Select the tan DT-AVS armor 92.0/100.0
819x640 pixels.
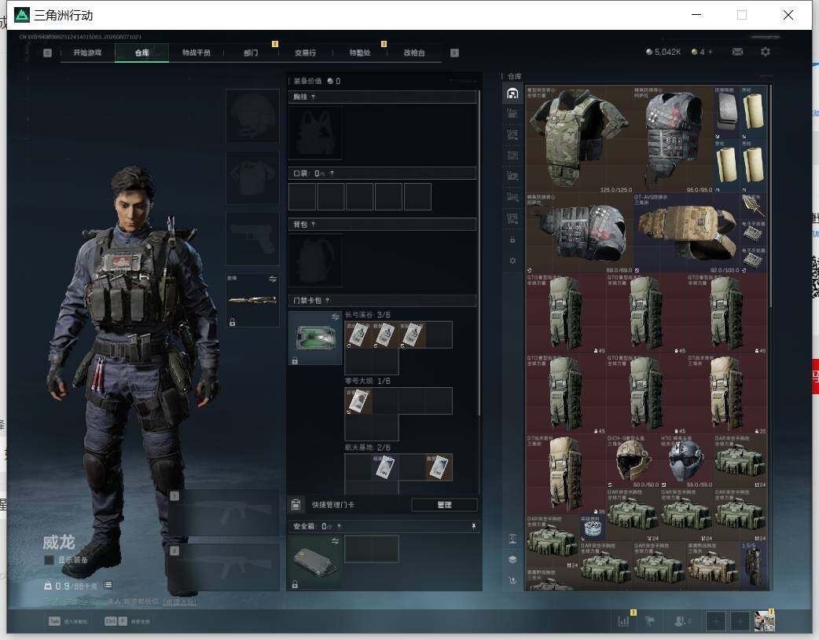pos(687,232)
